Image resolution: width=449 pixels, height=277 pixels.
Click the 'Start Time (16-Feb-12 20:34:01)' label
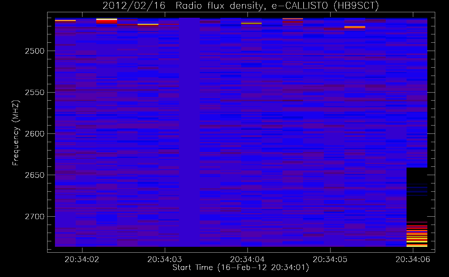coord(241,268)
